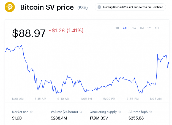Select the 24H time range tab
Viewport: 172px width, 125px height.
tap(125, 28)
